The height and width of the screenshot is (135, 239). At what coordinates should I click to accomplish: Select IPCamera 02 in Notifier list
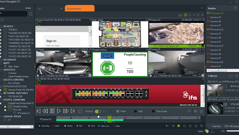[x=216, y=13]
